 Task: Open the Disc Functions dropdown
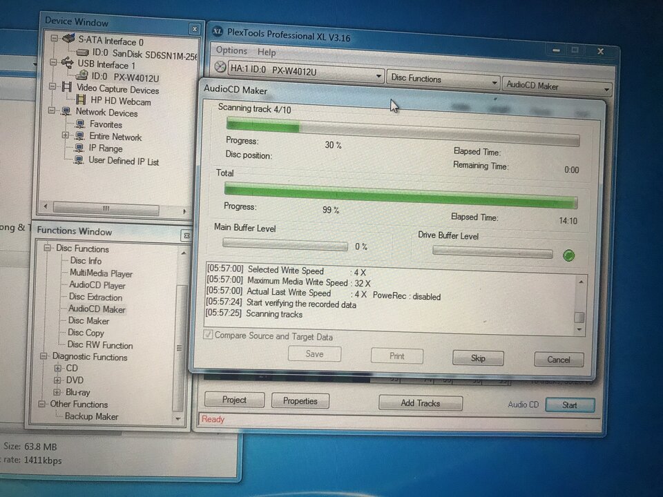443,79
